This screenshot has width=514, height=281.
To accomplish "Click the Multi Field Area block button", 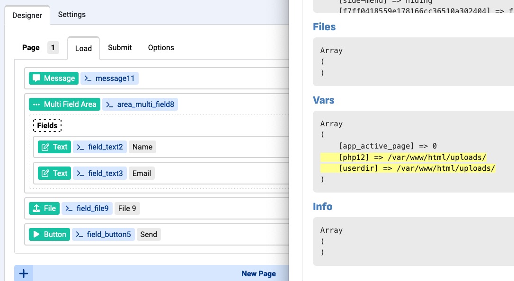I will [x=64, y=104].
